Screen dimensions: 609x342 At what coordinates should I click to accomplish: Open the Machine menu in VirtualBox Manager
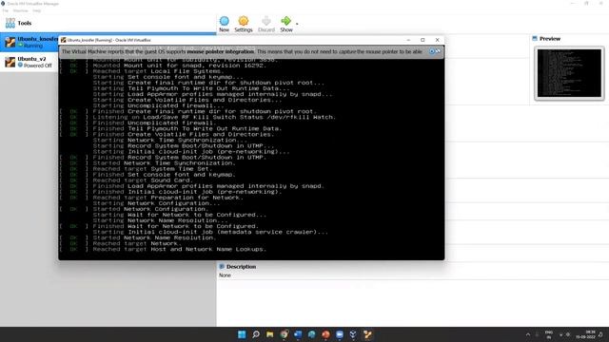pos(21,10)
